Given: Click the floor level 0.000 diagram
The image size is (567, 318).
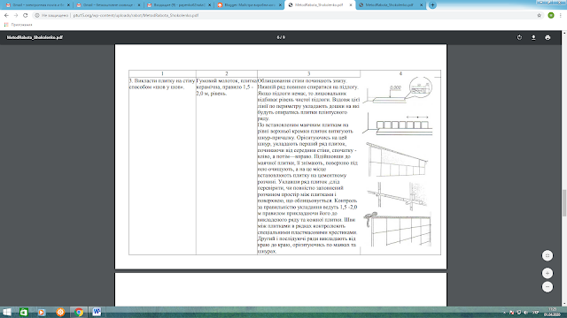Looking at the screenshot, I should click(398, 91).
